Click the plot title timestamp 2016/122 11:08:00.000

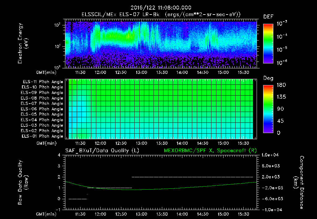[x=161, y=8]
